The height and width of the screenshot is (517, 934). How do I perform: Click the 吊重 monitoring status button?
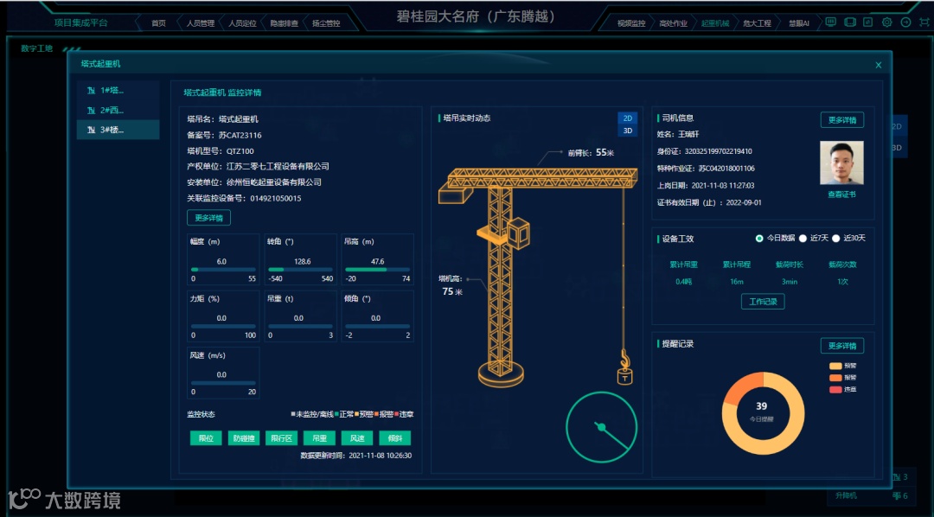pos(319,438)
